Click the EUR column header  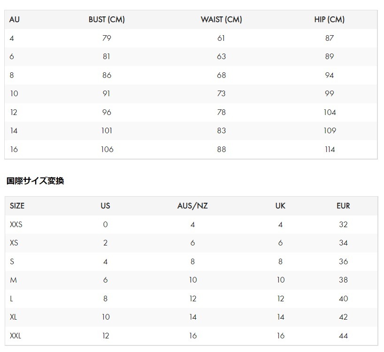(343, 206)
